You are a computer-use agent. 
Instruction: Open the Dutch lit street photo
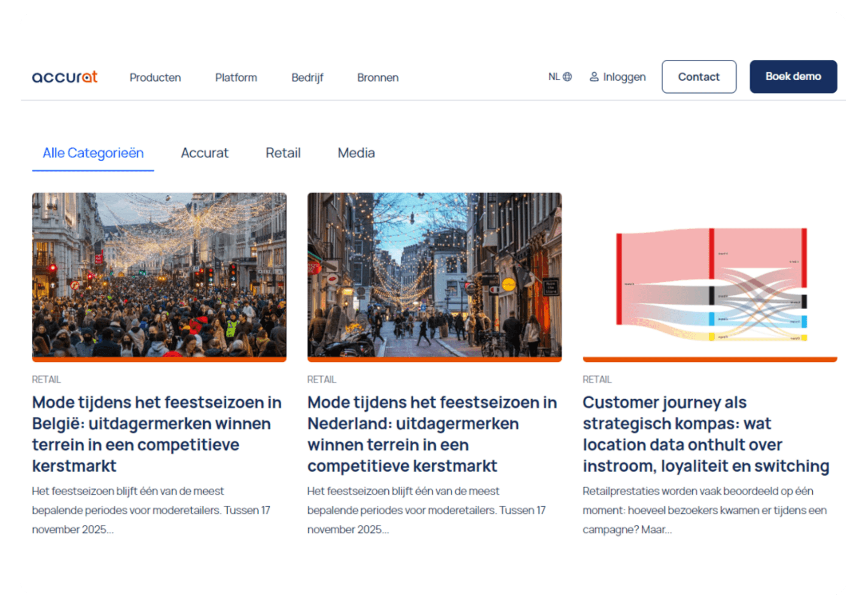(434, 275)
